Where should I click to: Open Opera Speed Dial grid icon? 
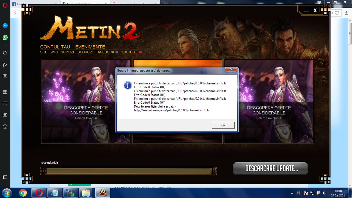click(5, 92)
